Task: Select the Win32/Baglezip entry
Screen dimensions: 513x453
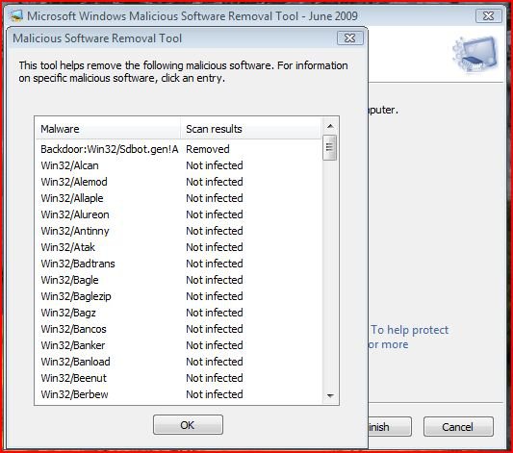Action: pos(178,296)
